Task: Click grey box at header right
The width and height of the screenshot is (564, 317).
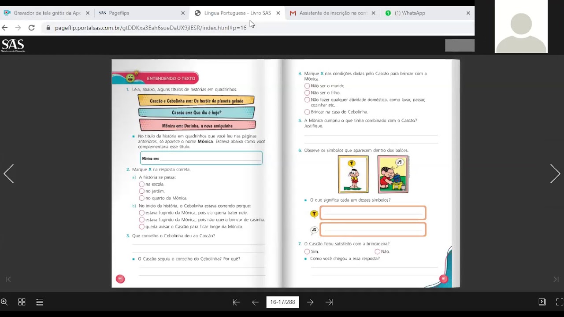Action: [x=460, y=45]
